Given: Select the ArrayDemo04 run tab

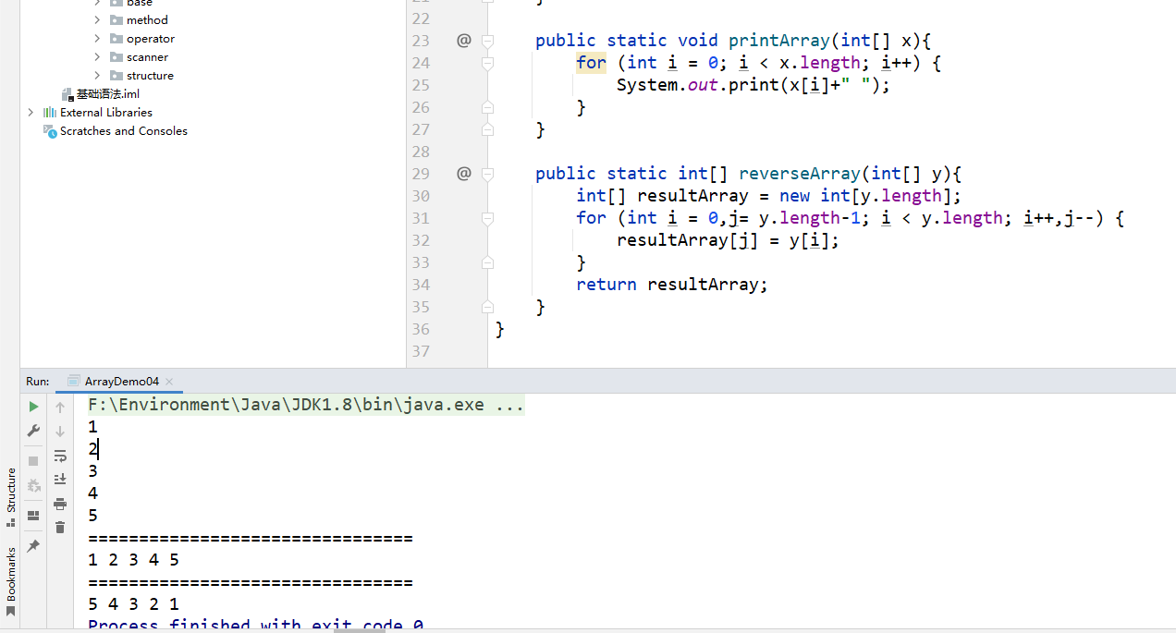Looking at the screenshot, I should click(x=121, y=381).
